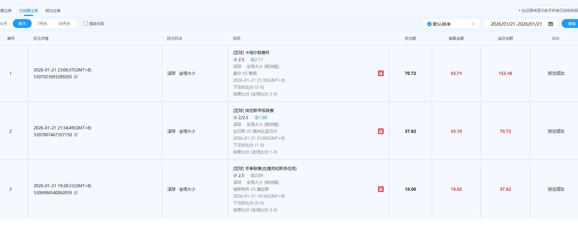This screenshot has height=228, width=578.
Task: Click [足球] 冬季联赛(在捷克和斯洛伐克) league title
Action: (265, 168)
